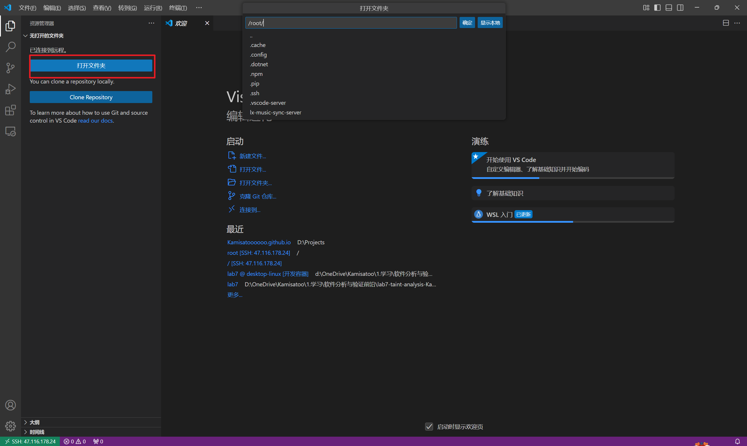This screenshot has width=747, height=446.
Task: Click the 显示本地 button
Action: (x=490, y=22)
